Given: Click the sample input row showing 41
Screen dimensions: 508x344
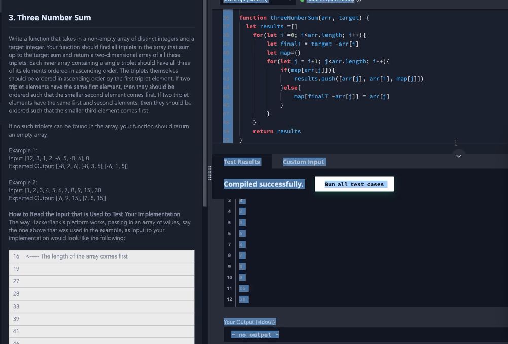Looking at the screenshot, I should click(101, 332).
